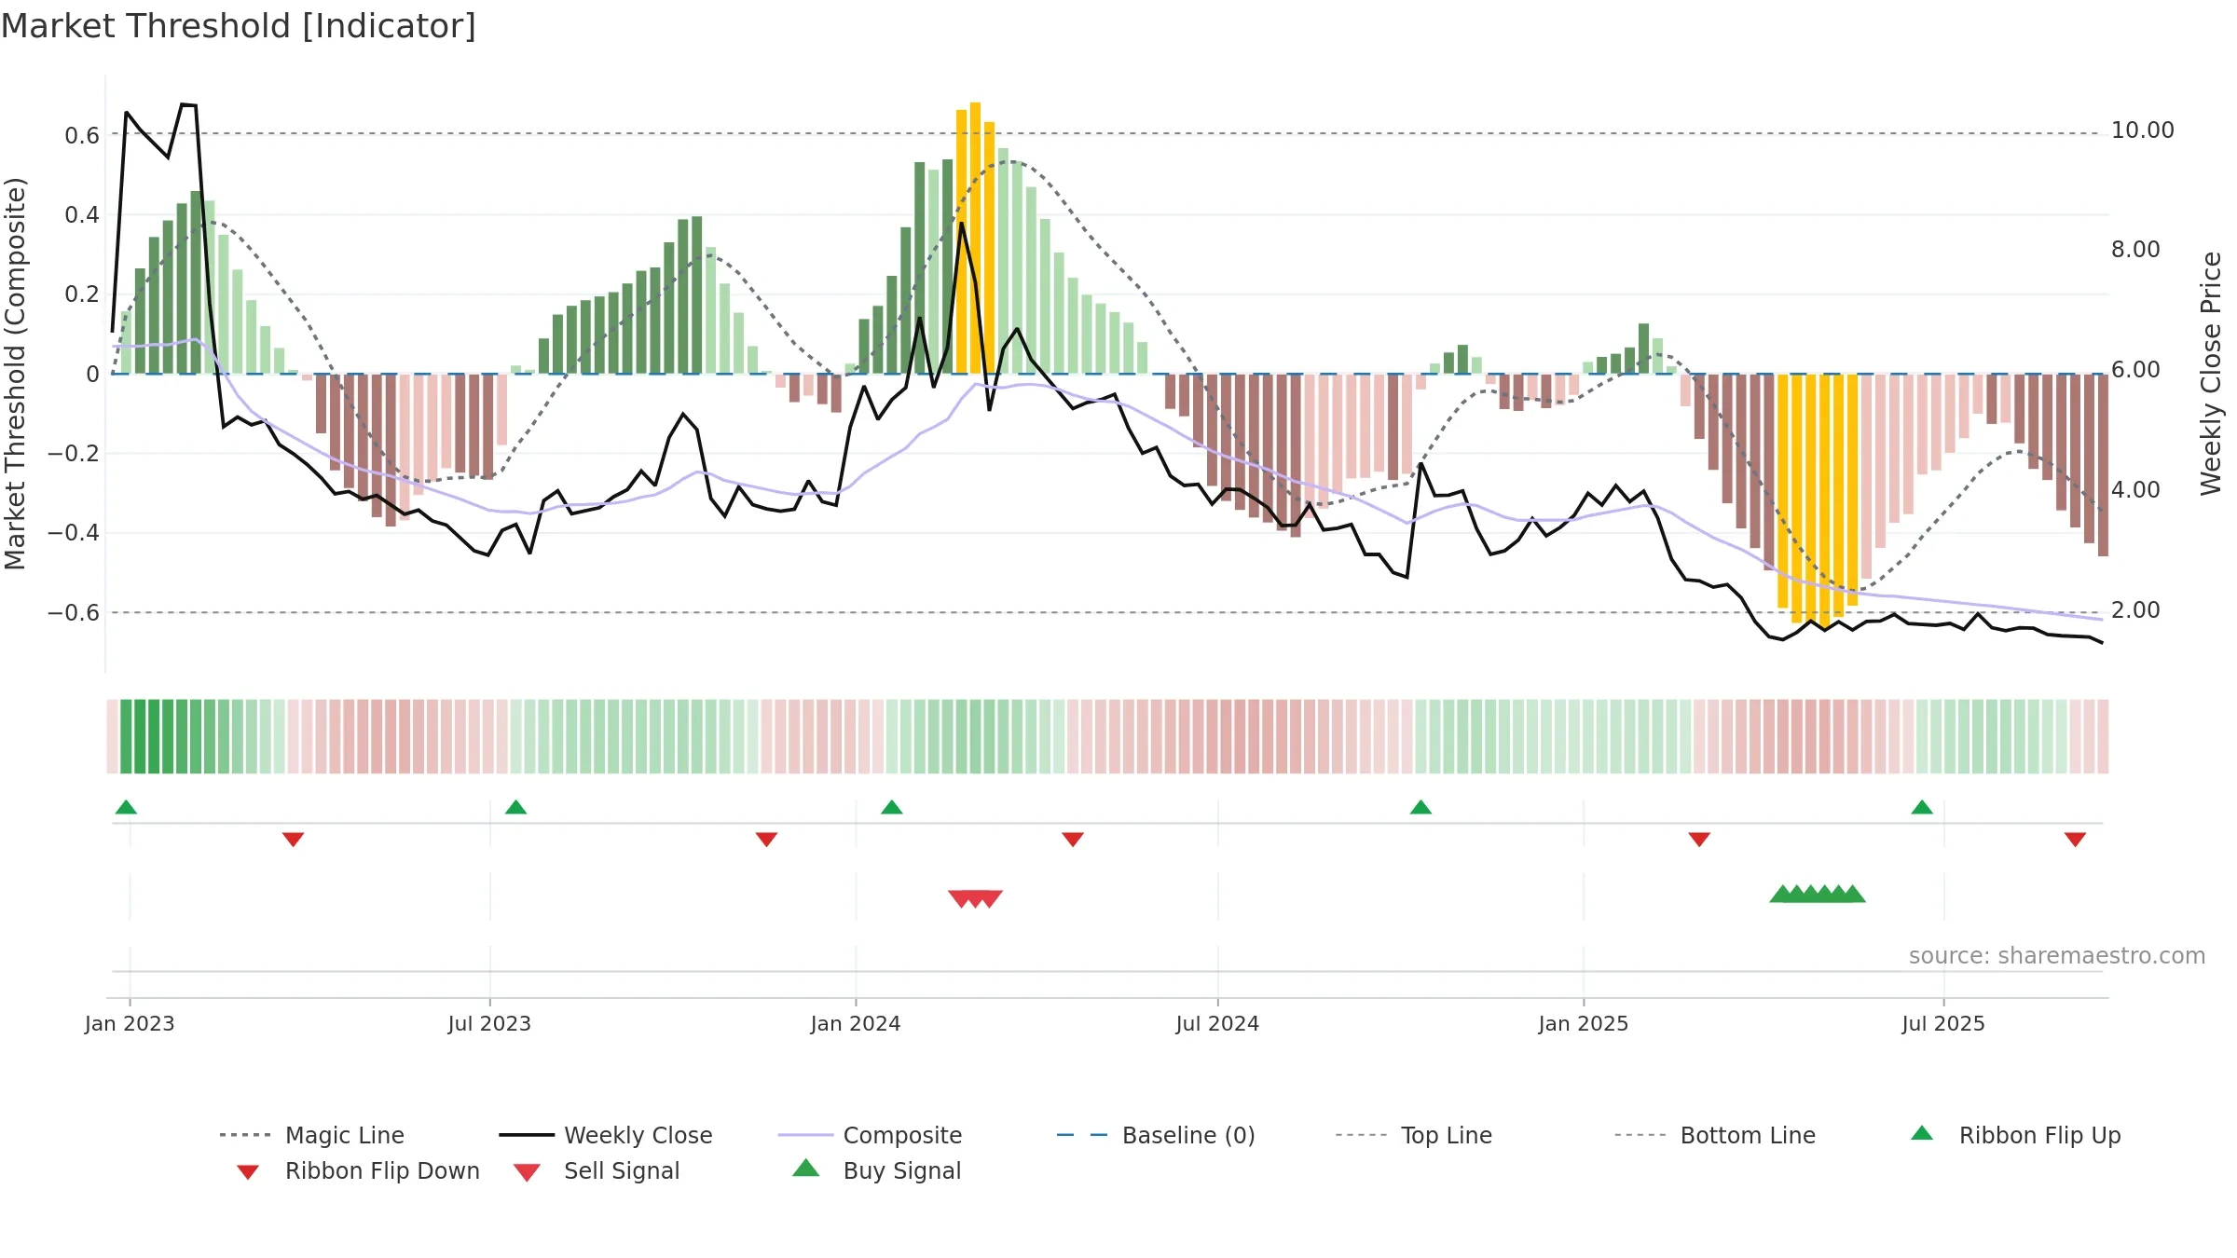The height and width of the screenshot is (1258, 2237).
Task: Click the −0.4 tick on left axis
Action: (x=74, y=533)
